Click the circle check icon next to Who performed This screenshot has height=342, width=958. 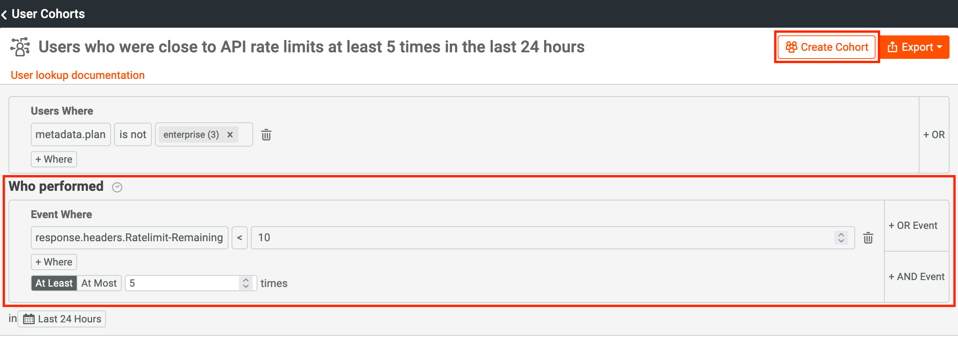click(x=117, y=187)
